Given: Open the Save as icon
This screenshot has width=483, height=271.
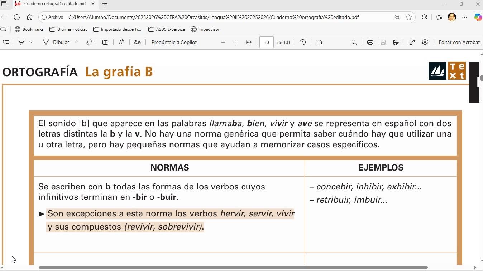Looking at the screenshot, I should [396, 42].
